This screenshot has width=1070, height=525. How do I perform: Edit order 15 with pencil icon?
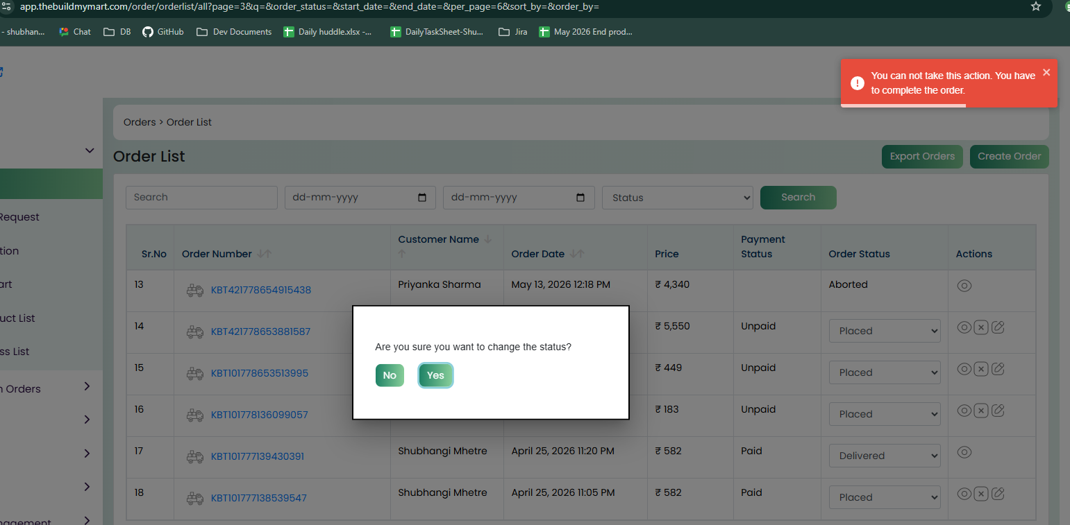(x=998, y=369)
